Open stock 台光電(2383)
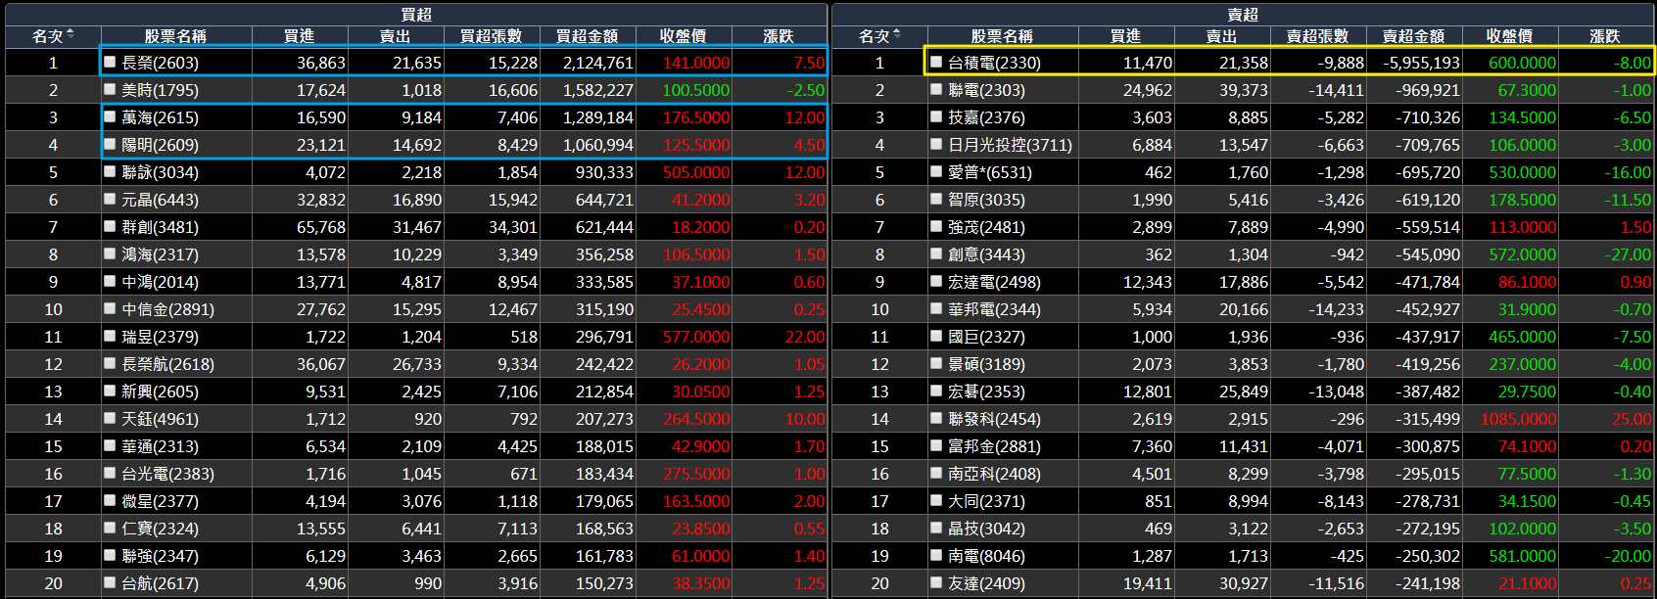 click(x=167, y=474)
